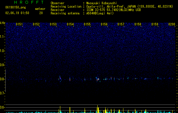Click the 0157 time marker

pyautogui.click(x=121, y=24)
